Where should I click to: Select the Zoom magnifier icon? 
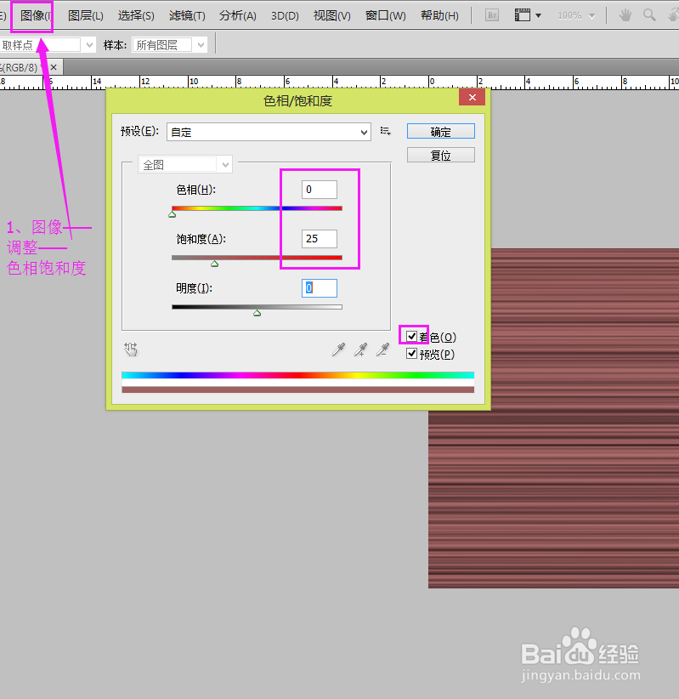click(x=649, y=15)
